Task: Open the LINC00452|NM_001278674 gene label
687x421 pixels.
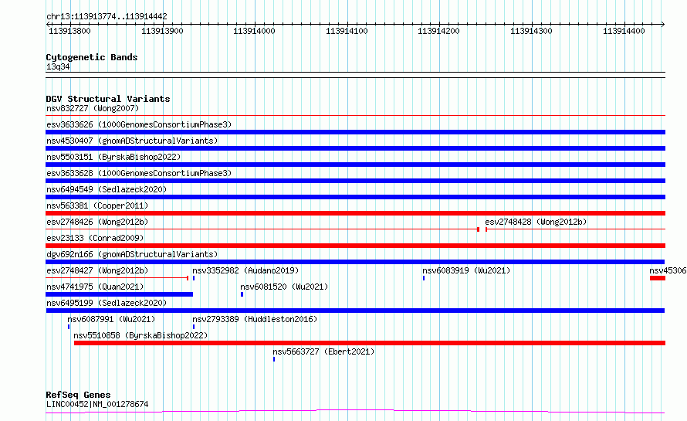Action: tap(97, 404)
